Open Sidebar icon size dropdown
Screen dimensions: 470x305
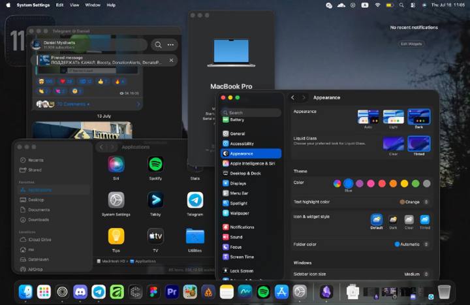coord(416,274)
